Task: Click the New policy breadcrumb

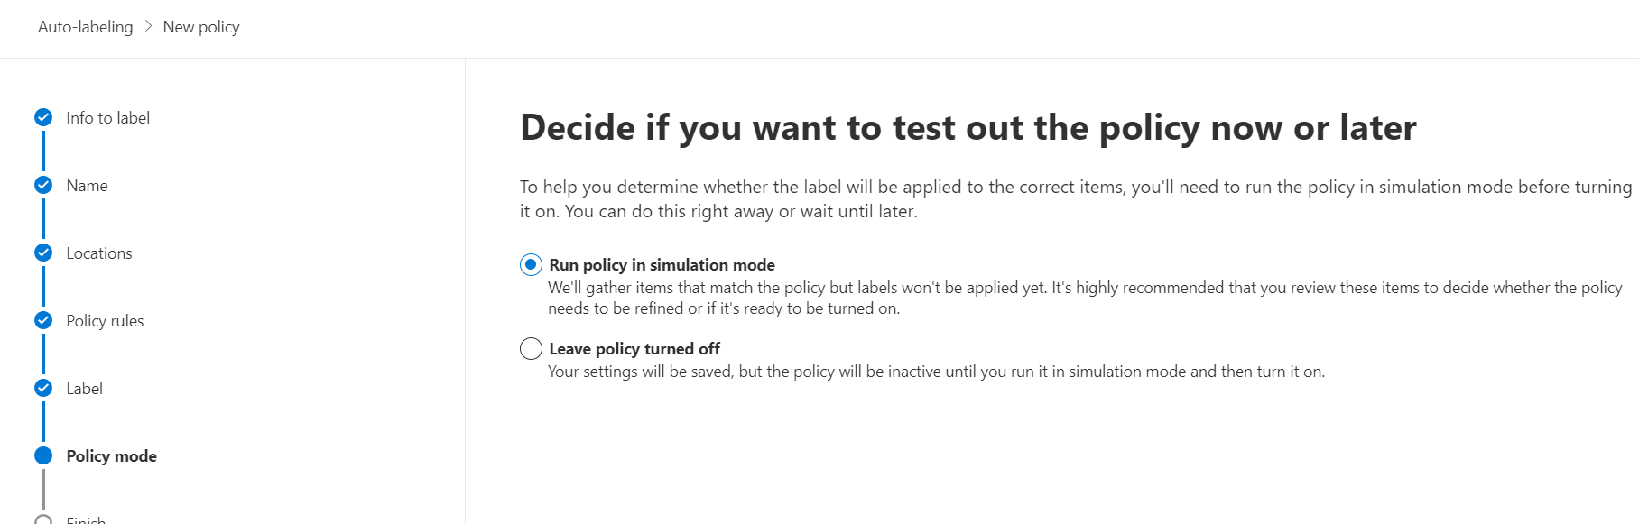Action: (x=201, y=27)
